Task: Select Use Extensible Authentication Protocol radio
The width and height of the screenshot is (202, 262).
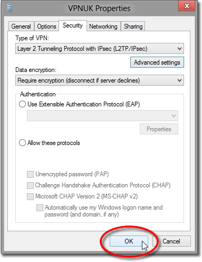Action: pyautogui.click(x=22, y=104)
